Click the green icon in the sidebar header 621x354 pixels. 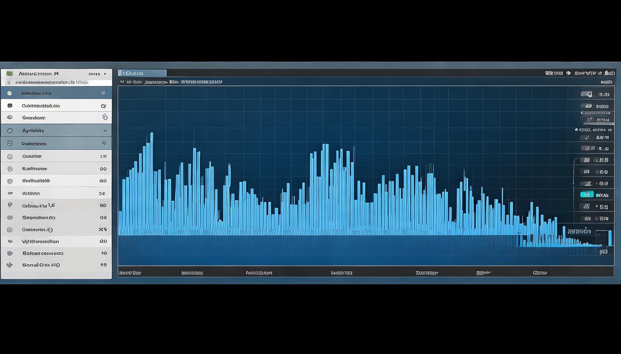(x=9, y=74)
